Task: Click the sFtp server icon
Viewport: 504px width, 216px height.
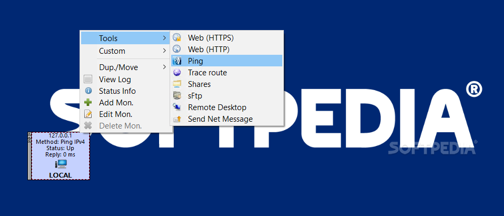Action: (177, 95)
